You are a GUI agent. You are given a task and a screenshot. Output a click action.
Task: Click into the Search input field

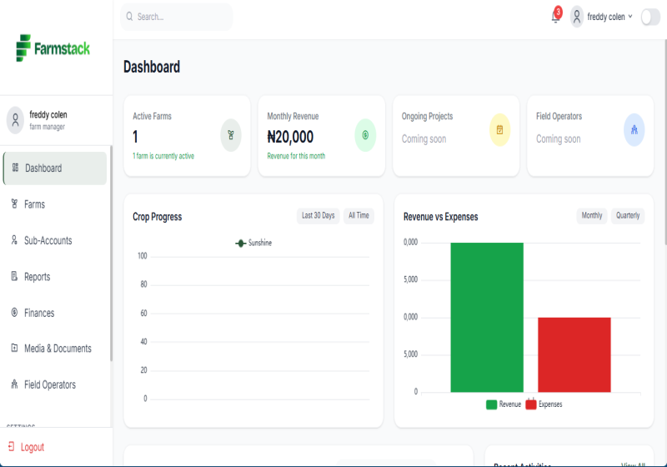[x=179, y=17]
